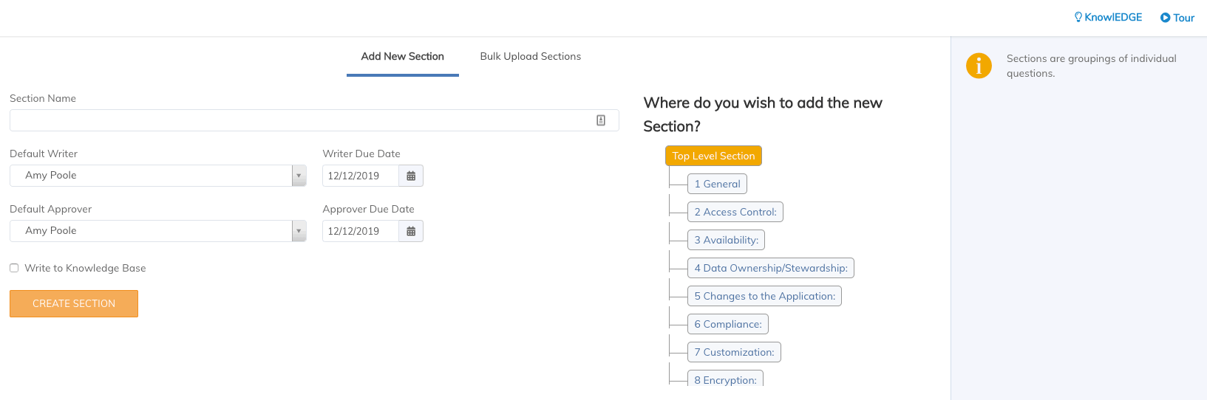
Task: Click the contact icon in Section Name field
Action: [x=601, y=120]
